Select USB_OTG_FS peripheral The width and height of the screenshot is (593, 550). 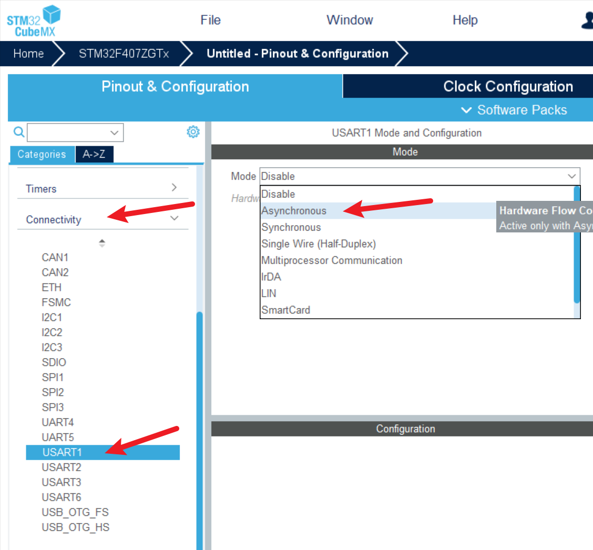pos(75,512)
